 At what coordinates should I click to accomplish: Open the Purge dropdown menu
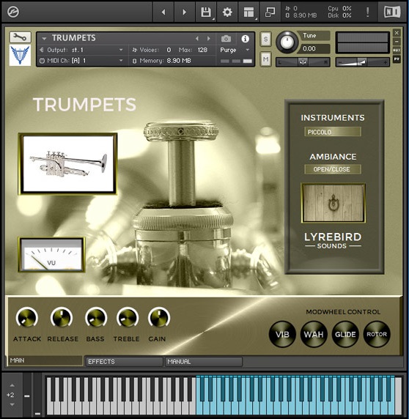(x=235, y=50)
